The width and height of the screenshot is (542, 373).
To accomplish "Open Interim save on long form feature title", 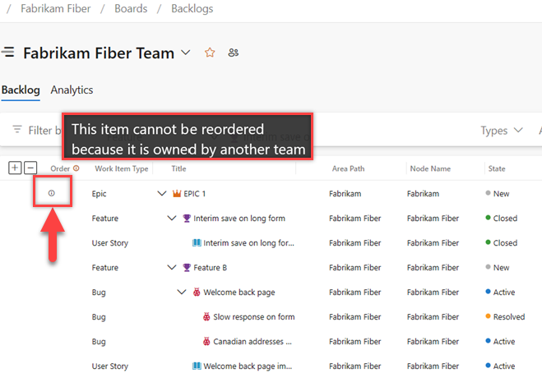I will 239,219.
